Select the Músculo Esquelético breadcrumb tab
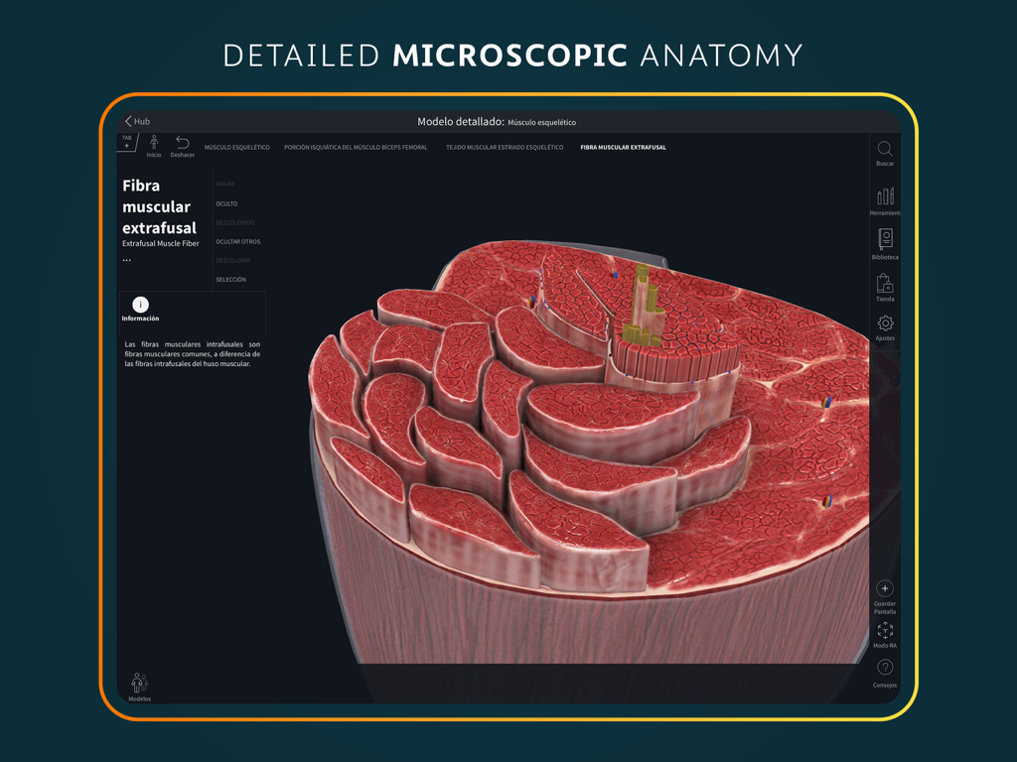This screenshot has height=762, width=1017. [236, 146]
